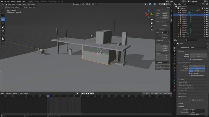Image resolution: width=209 pixels, height=117 pixels.
Task: Enable the Bloom checkbox
Action: [180, 79]
